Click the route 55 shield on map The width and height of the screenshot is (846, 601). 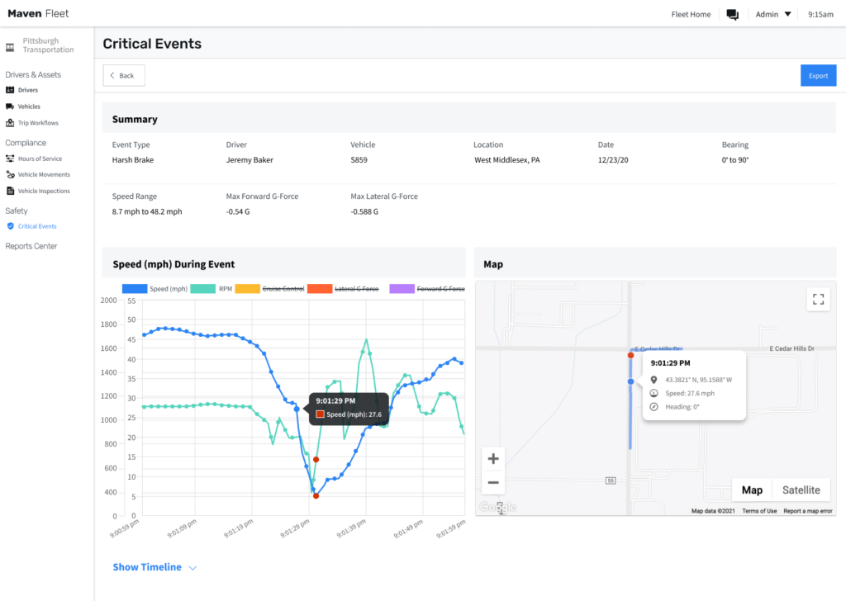[x=611, y=480]
